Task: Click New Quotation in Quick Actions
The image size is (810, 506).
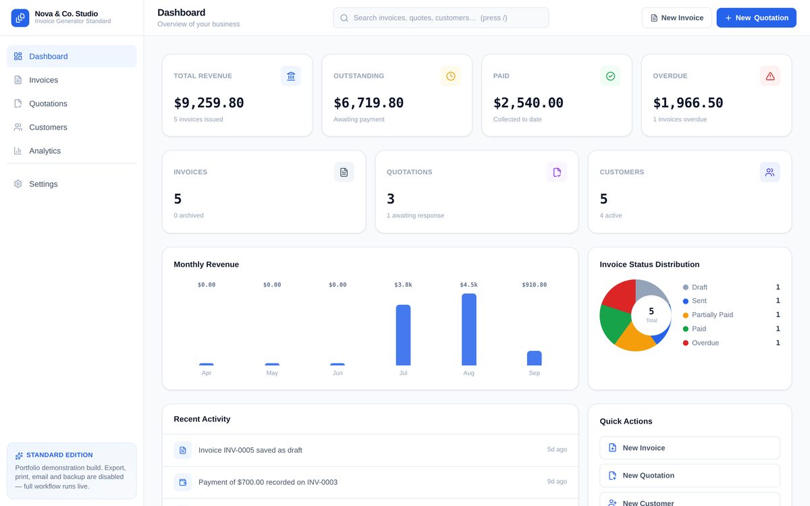Action: [x=690, y=476]
